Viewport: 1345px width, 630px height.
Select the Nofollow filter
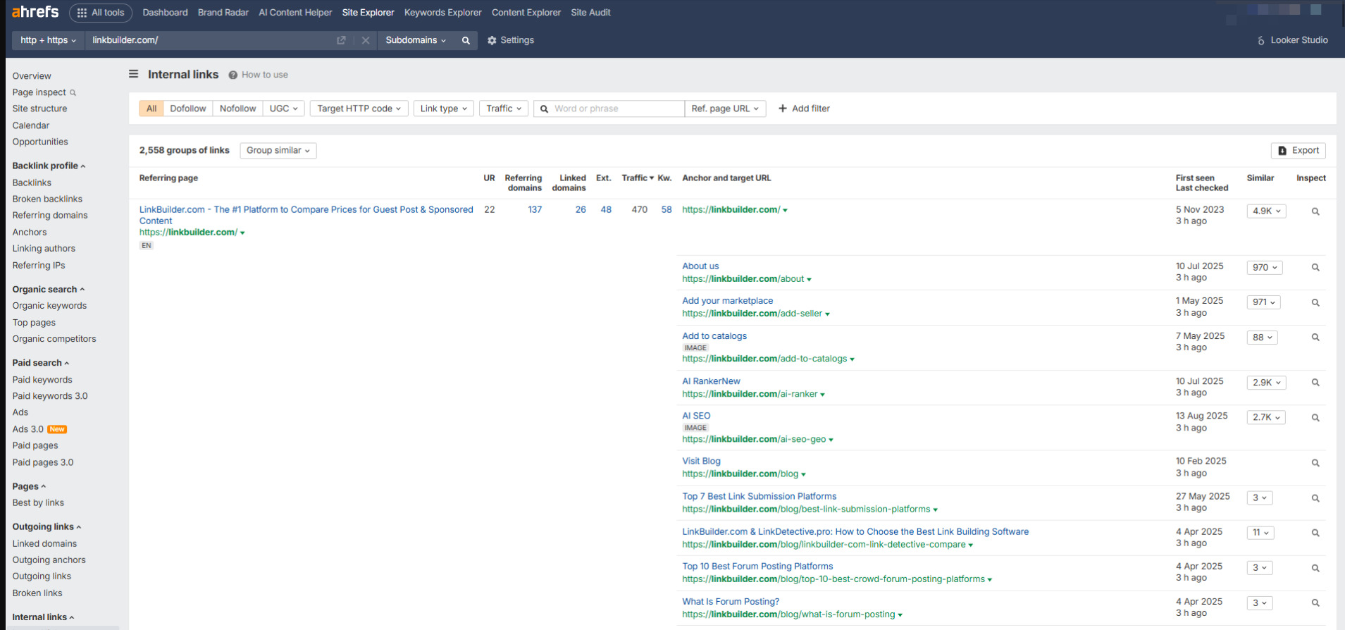237,109
